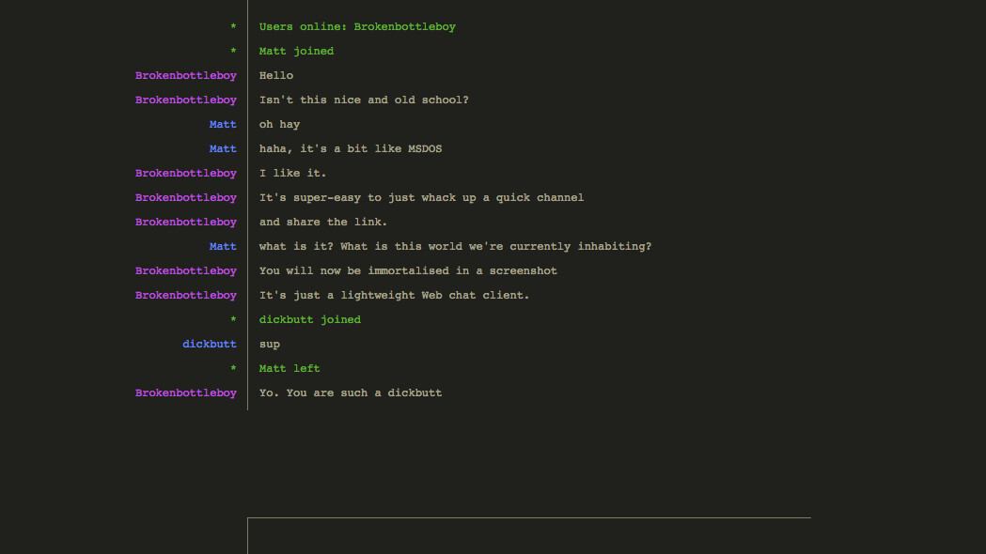The image size is (986, 554).
Task: Select the "Matt left" system notice
Action: coord(290,369)
